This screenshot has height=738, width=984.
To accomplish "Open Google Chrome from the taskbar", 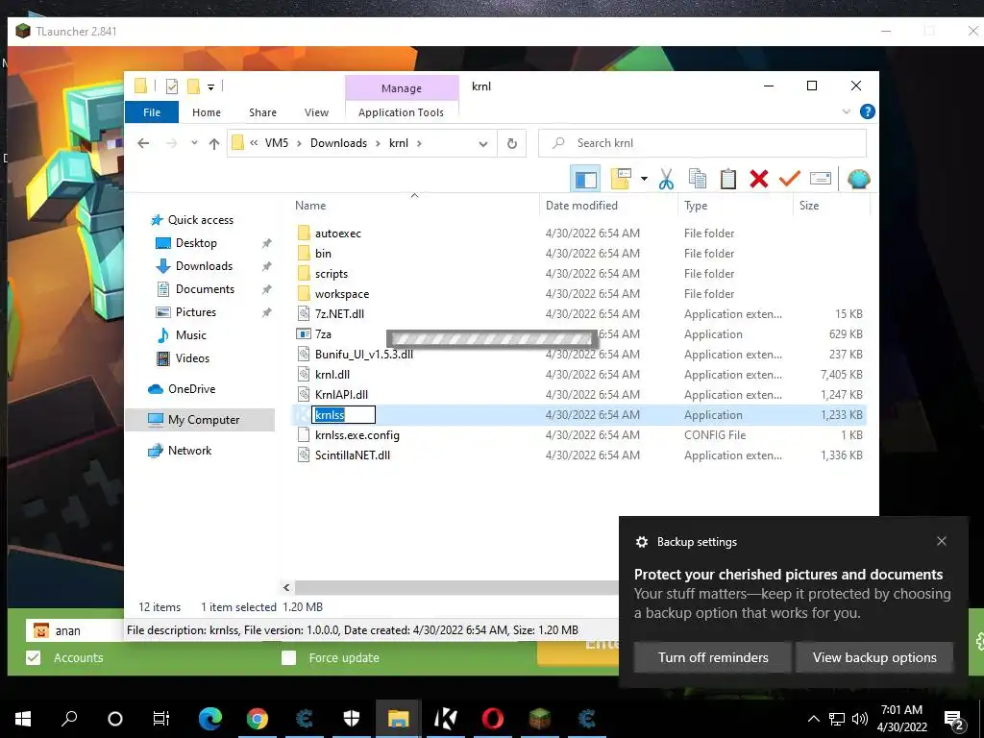I will pos(258,719).
